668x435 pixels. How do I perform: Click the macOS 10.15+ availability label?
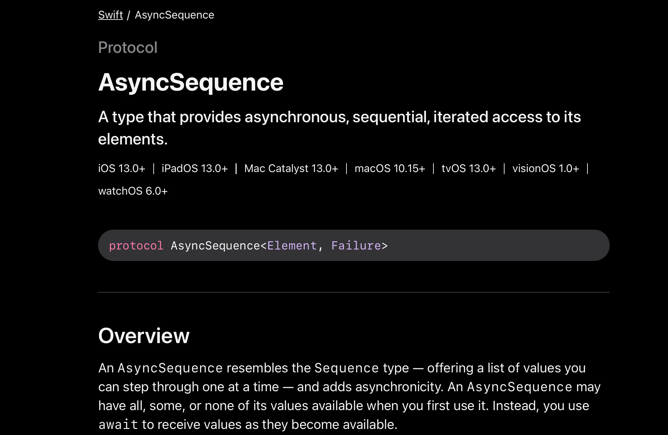[390, 168]
